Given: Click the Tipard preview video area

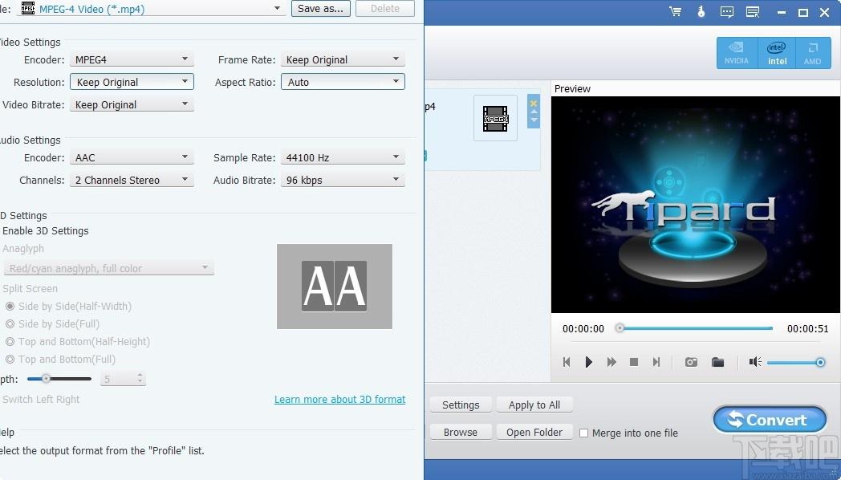Looking at the screenshot, I should [x=696, y=205].
